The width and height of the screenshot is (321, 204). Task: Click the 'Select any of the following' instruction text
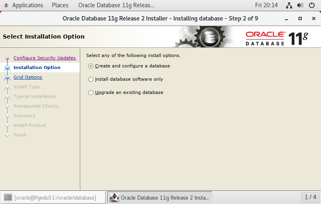pyautogui.click(x=133, y=55)
